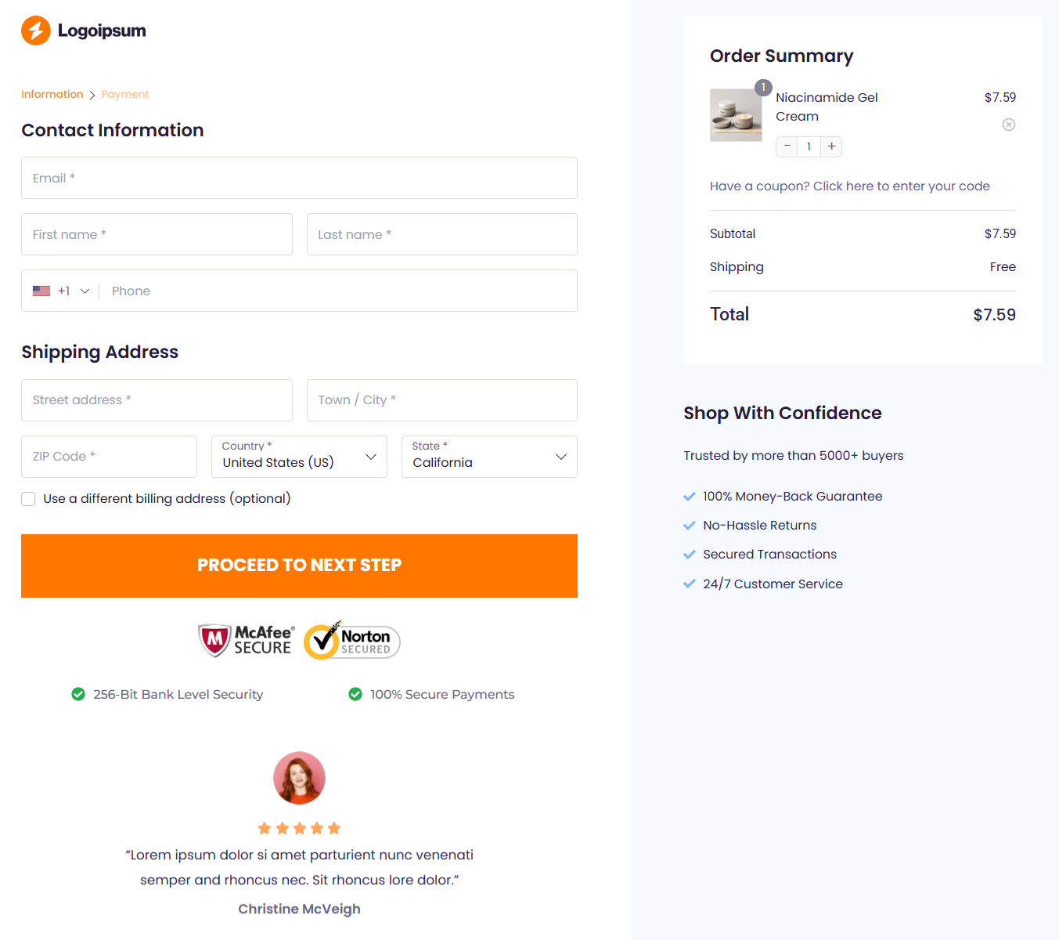Click the coupon code link

pyautogui.click(x=849, y=186)
